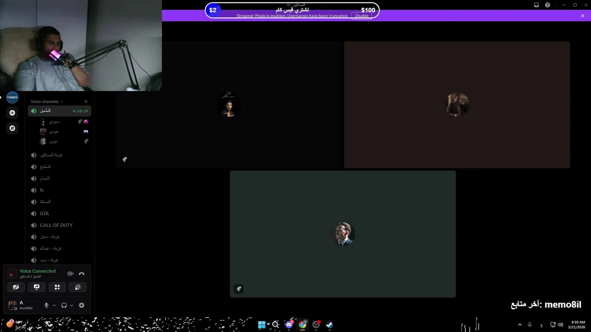Open the Discord inbox icon
The width and height of the screenshot is (591, 332).
click(537, 5)
